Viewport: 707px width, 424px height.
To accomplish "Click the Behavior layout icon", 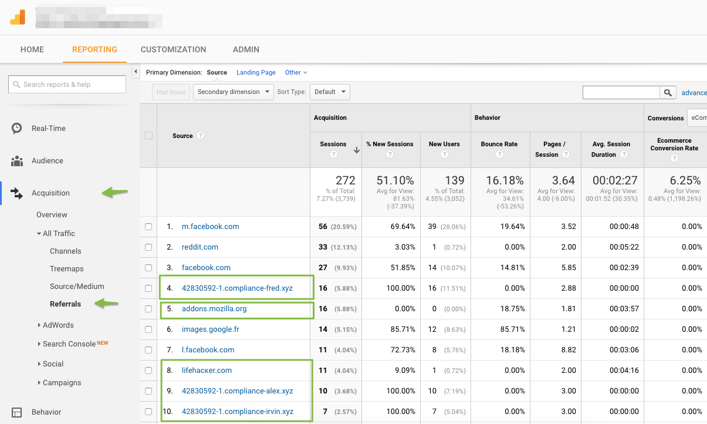I will [x=17, y=412].
